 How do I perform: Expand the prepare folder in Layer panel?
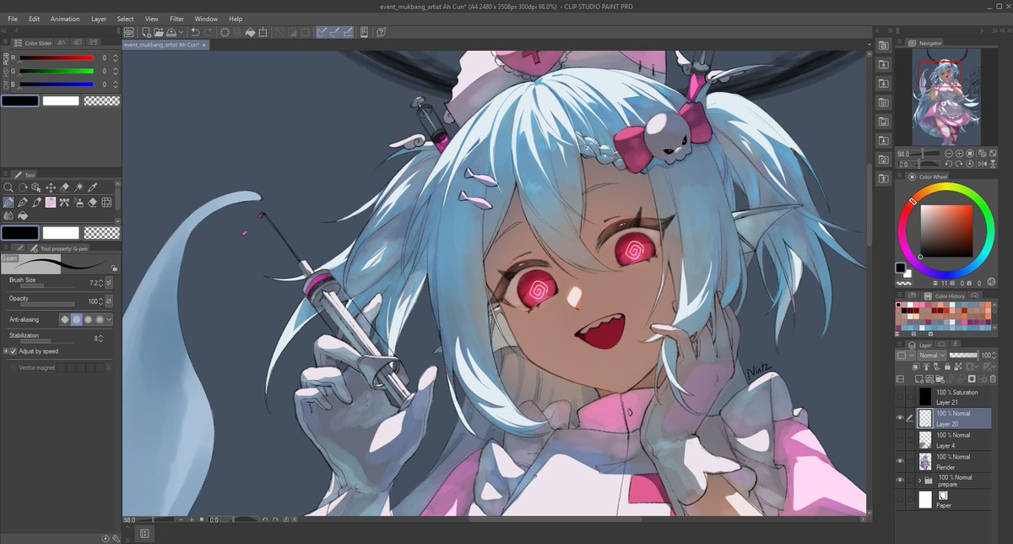coord(919,480)
